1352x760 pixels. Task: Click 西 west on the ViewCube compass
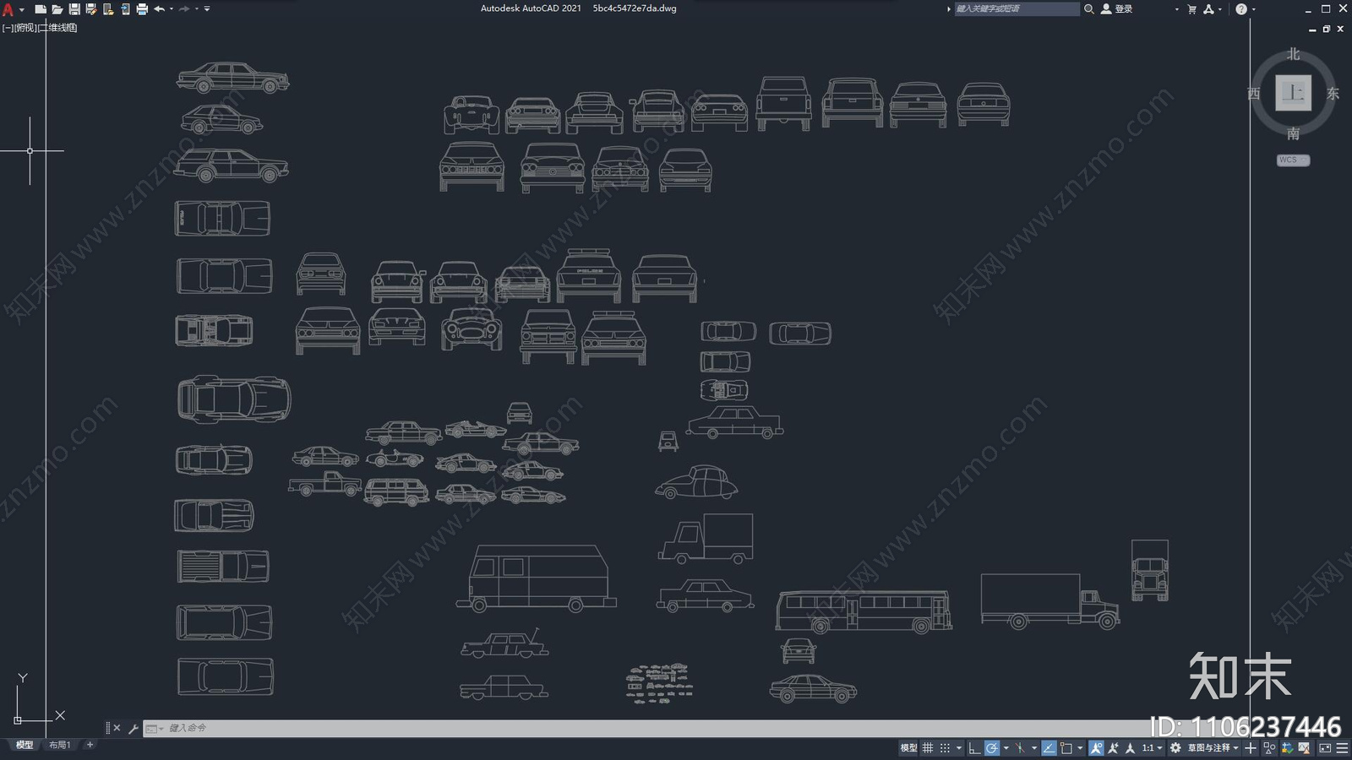[1254, 93]
